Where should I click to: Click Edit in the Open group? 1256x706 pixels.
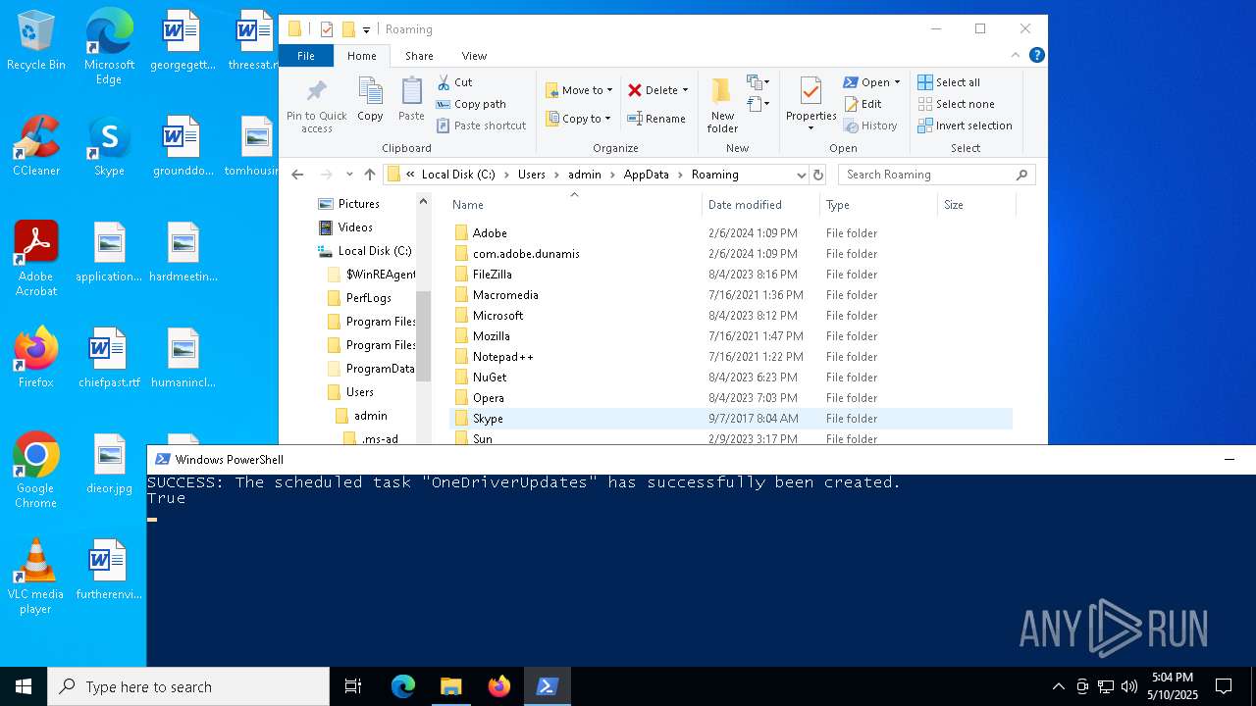(863, 104)
